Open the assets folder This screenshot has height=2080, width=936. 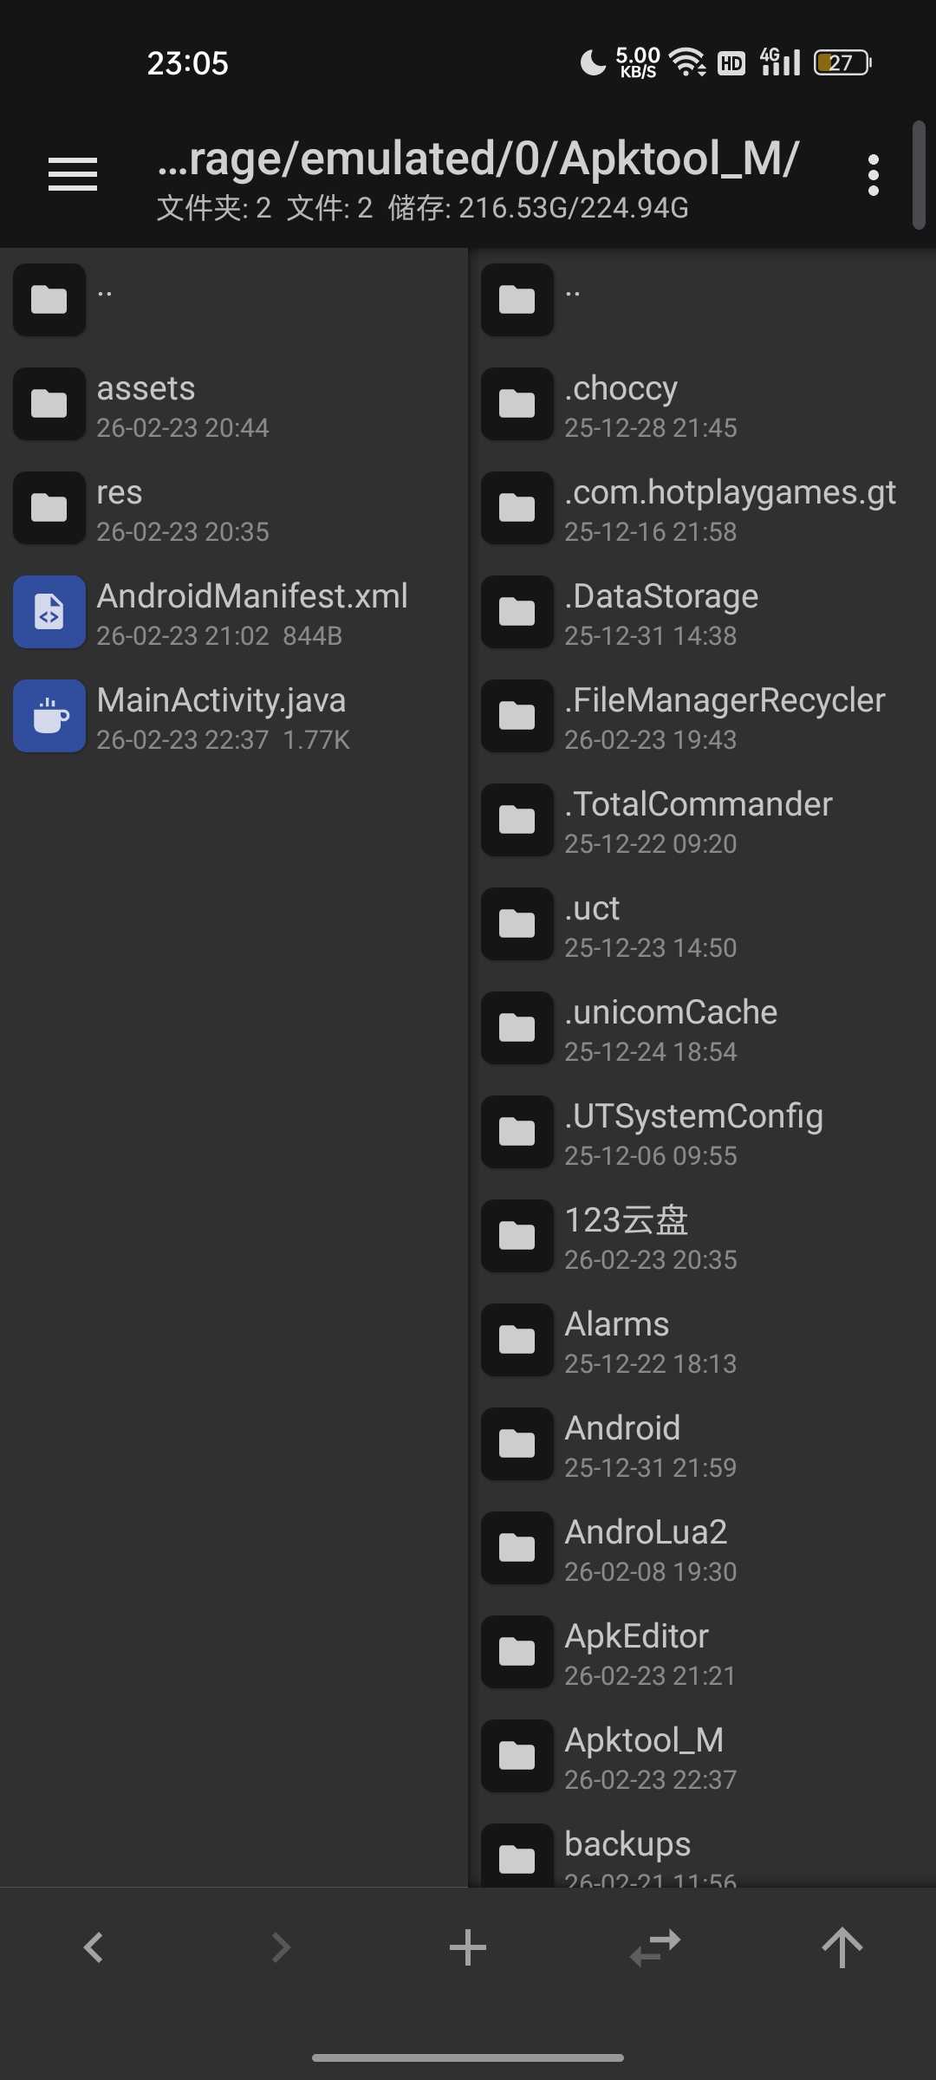(146, 405)
